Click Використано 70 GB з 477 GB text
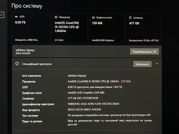This screenshot has height=134, width=179. click(144, 40)
